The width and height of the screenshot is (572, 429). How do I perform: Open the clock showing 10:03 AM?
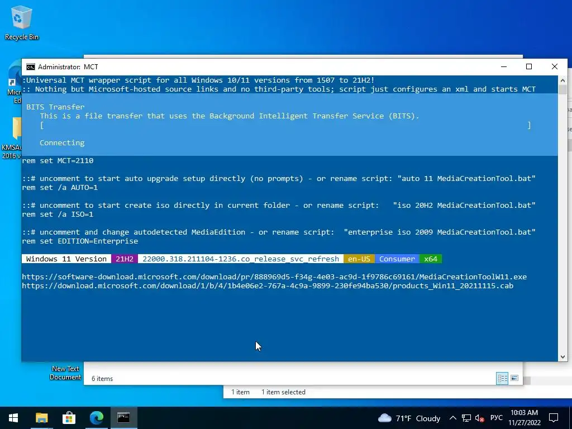tap(524, 418)
